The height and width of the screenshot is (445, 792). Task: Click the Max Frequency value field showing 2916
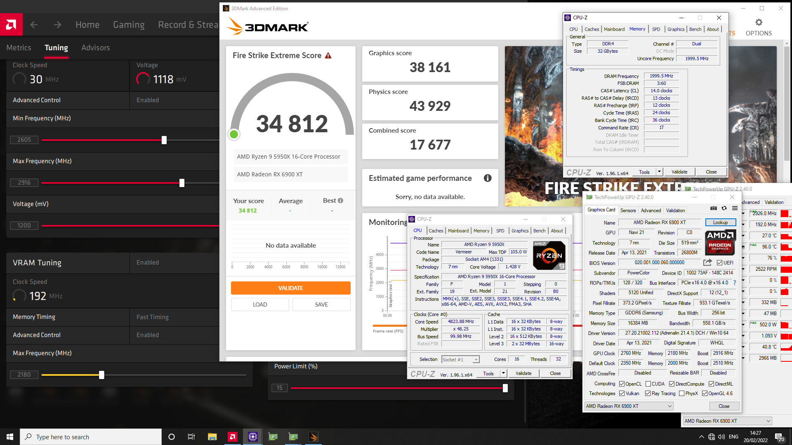click(x=24, y=183)
